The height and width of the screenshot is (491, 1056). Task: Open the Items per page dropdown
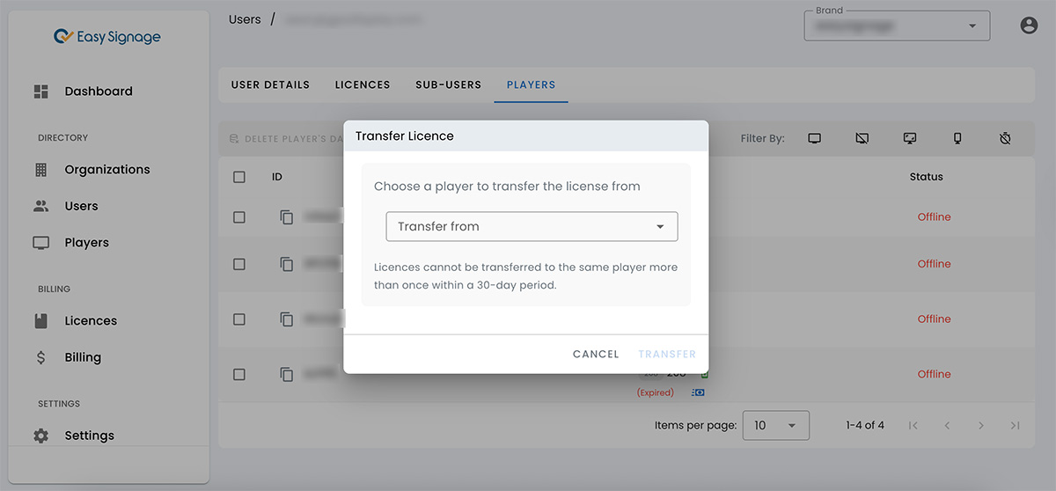(775, 425)
